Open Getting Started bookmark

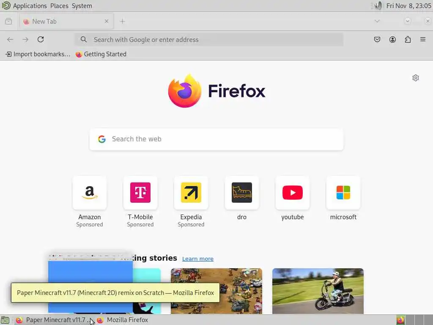pos(101,54)
